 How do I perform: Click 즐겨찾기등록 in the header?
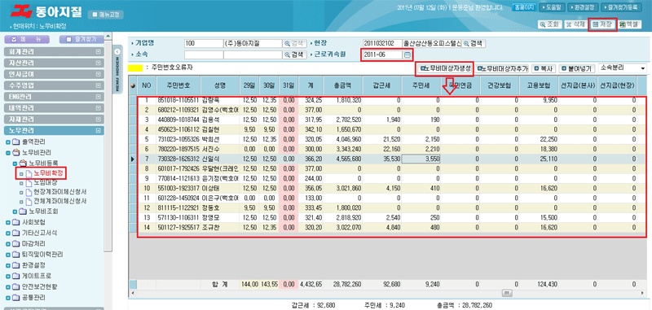620,7
